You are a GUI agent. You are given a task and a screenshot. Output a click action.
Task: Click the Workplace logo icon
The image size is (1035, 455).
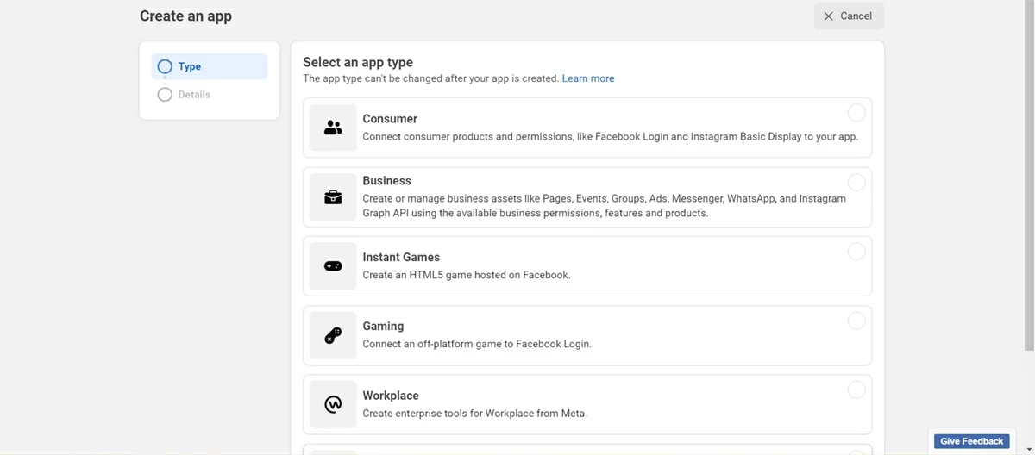tap(333, 404)
